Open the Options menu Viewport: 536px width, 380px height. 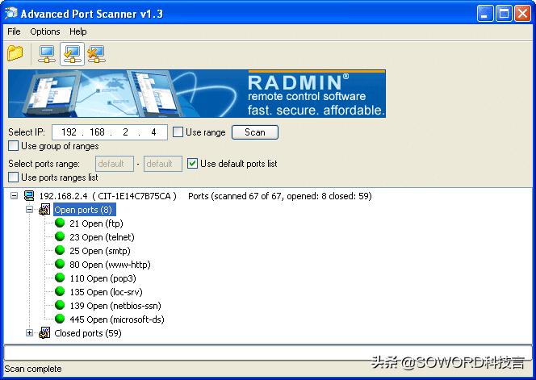pyautogui.click(x=45, y=31)
